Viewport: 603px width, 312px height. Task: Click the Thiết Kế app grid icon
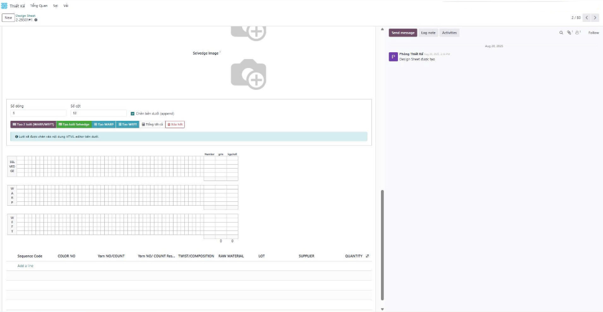(x=5, y=6)
